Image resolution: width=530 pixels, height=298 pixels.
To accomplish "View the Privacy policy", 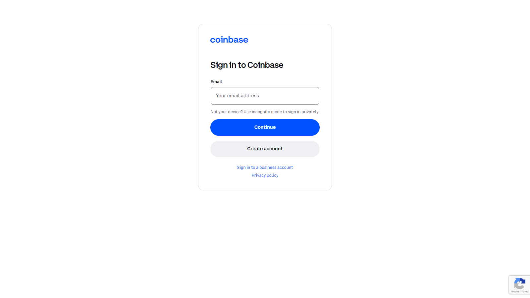I will 265,175.
